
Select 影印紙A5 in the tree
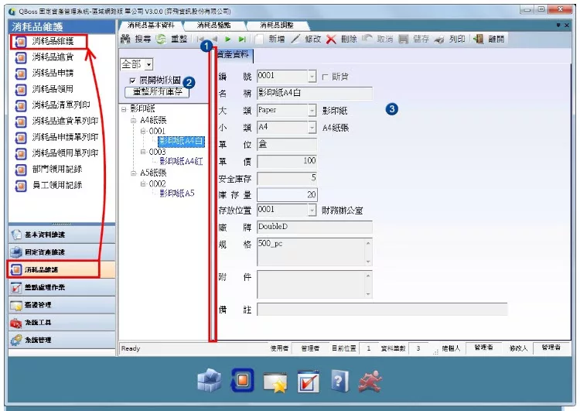176,194
